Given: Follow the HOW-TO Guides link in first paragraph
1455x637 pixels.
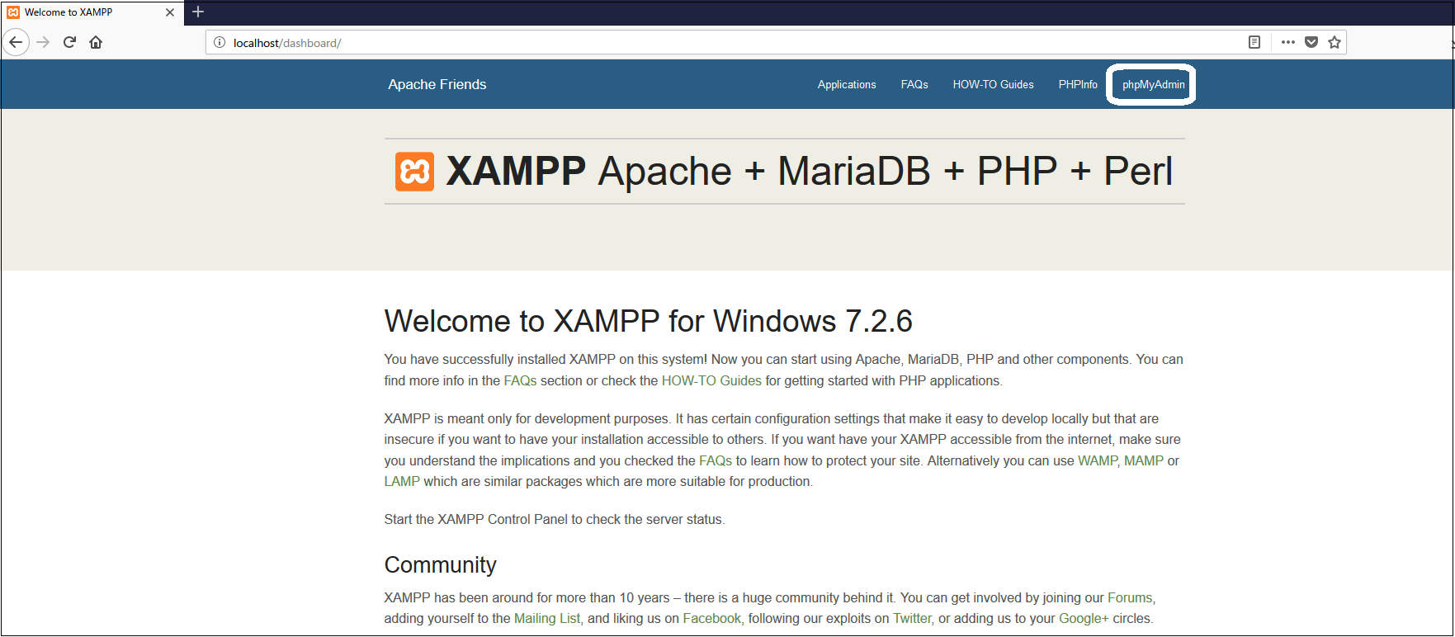Looking at the screenshot, I should tap(711, 380).
